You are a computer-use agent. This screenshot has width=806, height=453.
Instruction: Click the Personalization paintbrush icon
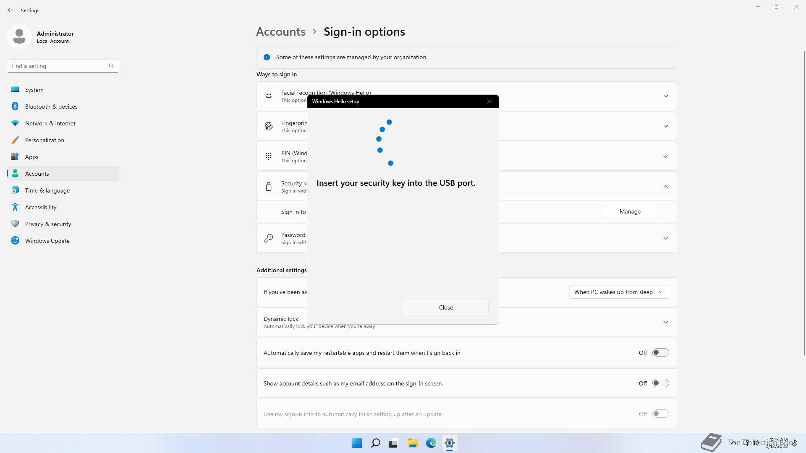(x=15, y=140)
